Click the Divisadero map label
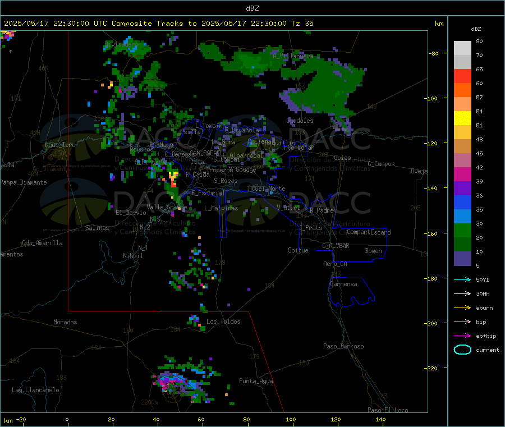Viewport: 505px width, 427px height. (121, 44)
